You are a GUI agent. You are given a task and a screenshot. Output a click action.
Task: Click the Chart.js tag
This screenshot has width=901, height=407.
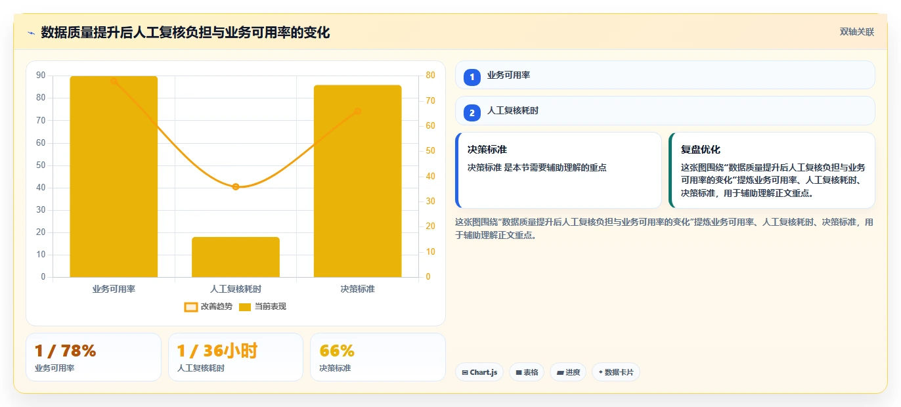pos(479,372)
